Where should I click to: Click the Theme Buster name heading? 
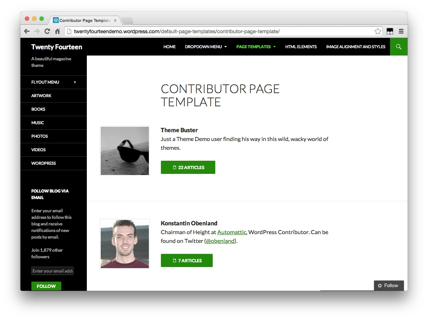[x=179, y=130]
